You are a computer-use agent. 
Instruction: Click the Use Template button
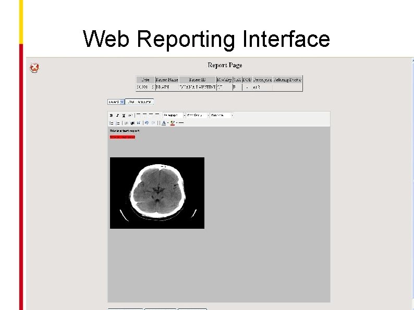coord(139,102)
